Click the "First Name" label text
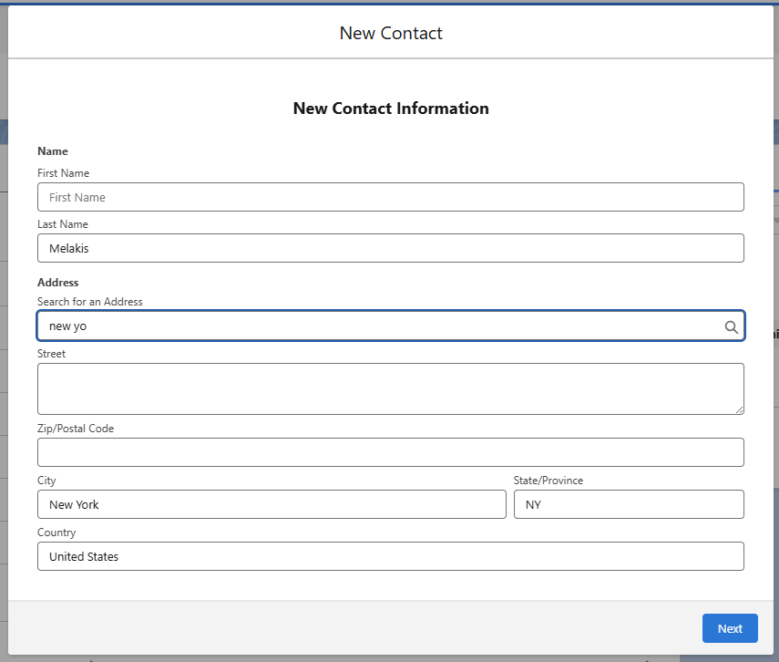 tap(63, 173)
